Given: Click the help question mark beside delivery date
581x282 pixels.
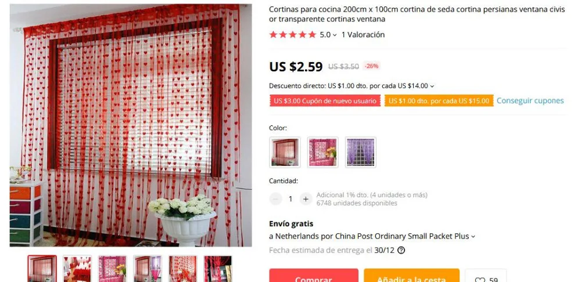Looking at the screenshot, I should tap(401, 250).
